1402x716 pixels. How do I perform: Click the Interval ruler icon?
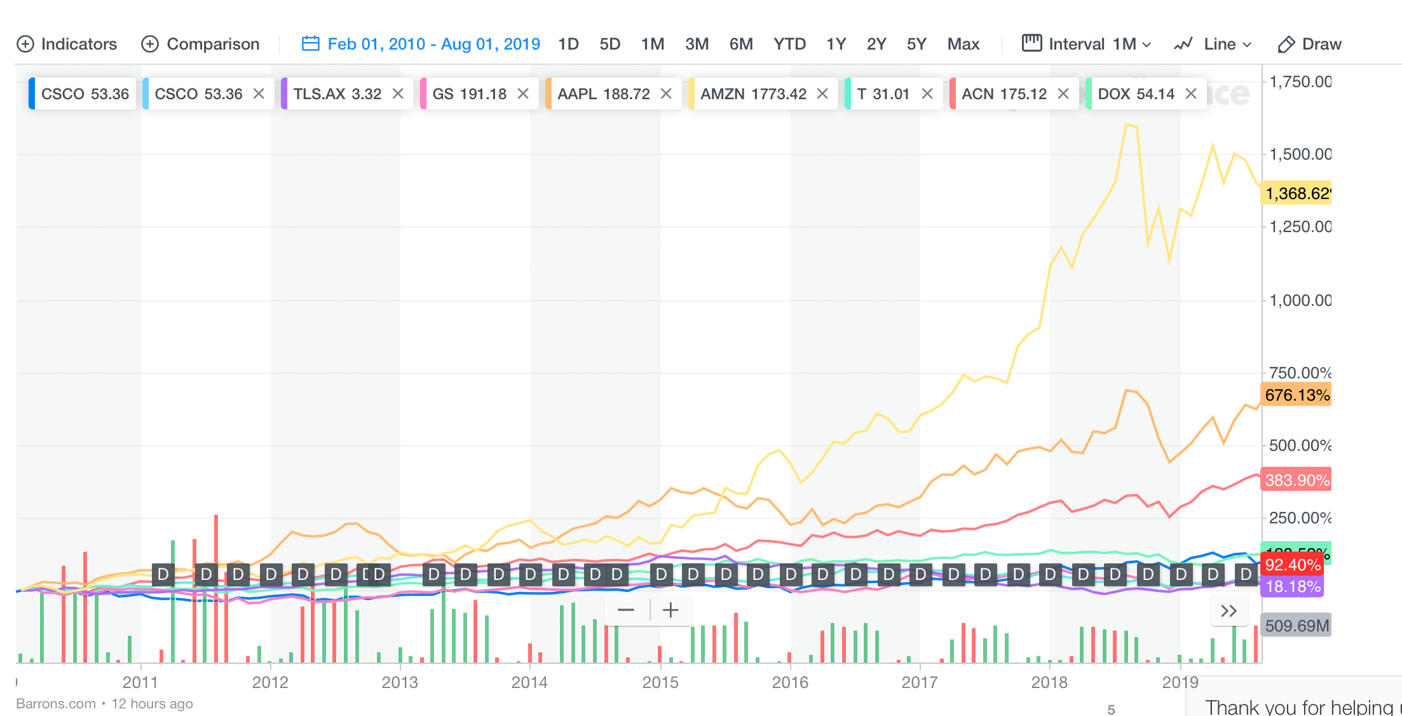point(1031,43)
